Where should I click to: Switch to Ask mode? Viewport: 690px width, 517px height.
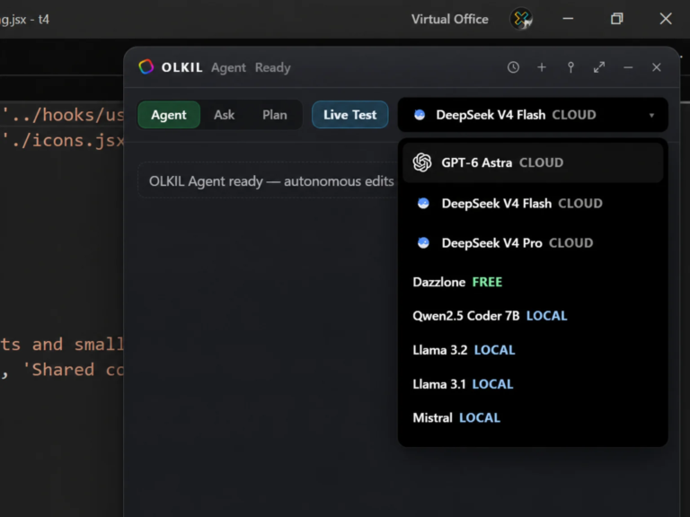[x=224, y=115]
